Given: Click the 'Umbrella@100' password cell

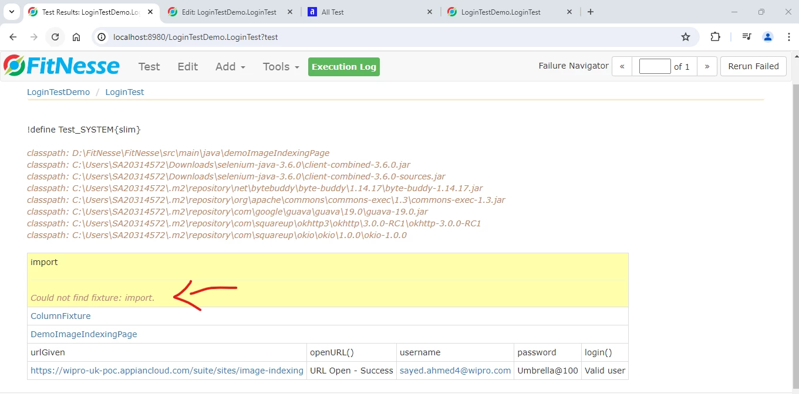Looking at the screenshot, I should (548, 371).
